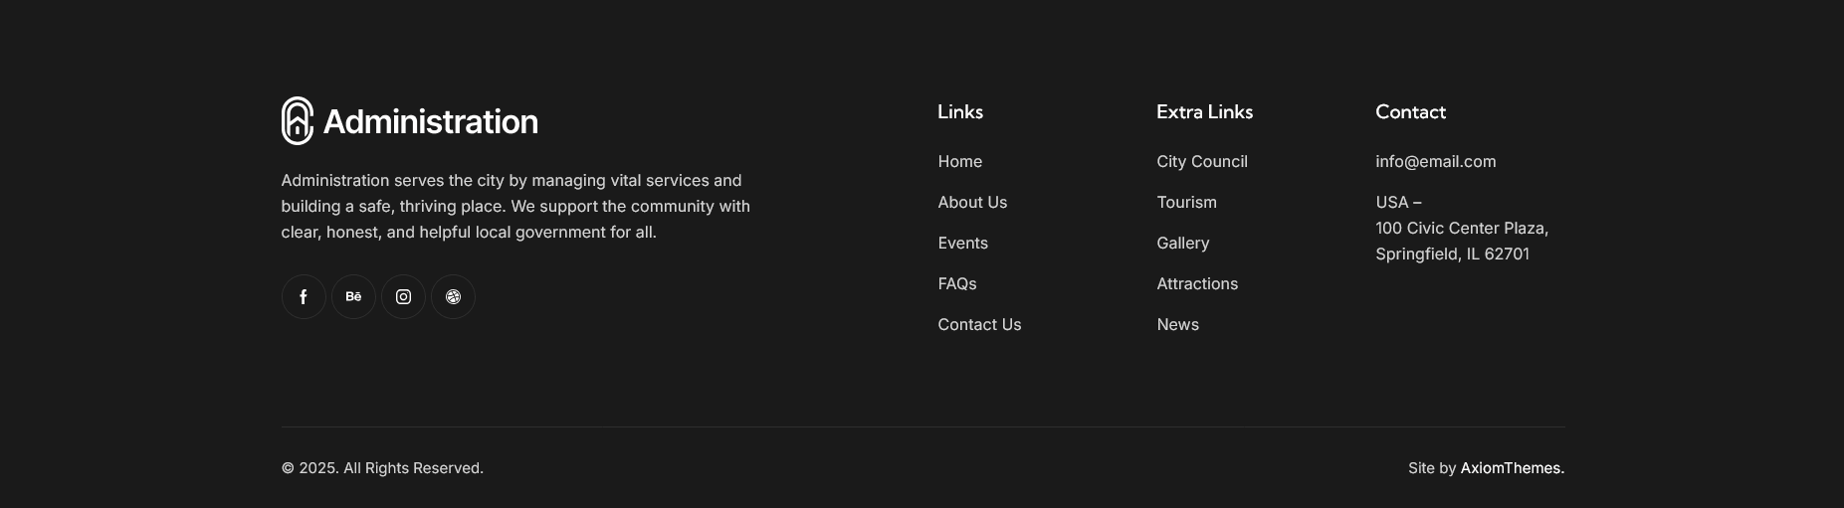The width and height of the screenshot is (1844, 508).
Task: Open the Dribbble social icon
Action: coord(453,297)
